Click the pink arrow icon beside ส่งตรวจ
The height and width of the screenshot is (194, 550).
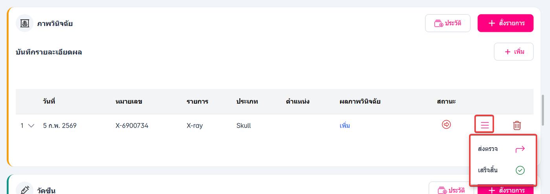(x=520, y=149)
